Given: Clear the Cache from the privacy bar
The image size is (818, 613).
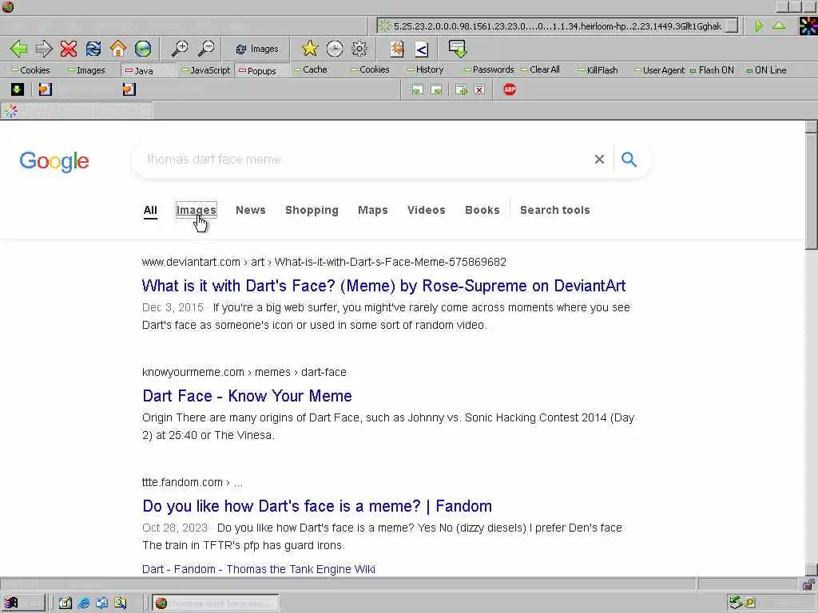Looking at the screenshot, I should tap(311, 70).
